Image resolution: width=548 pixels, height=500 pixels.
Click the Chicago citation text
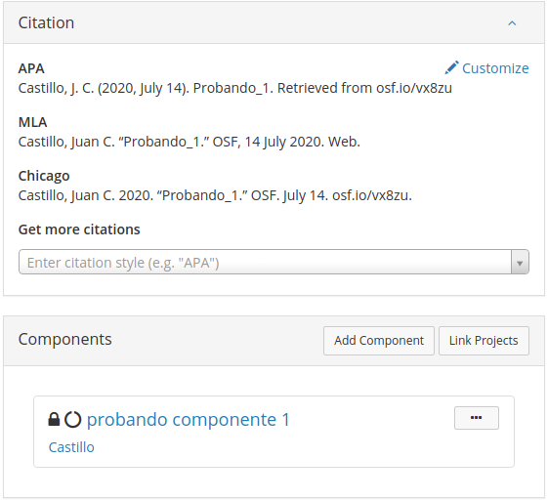[x=215, y=195]
